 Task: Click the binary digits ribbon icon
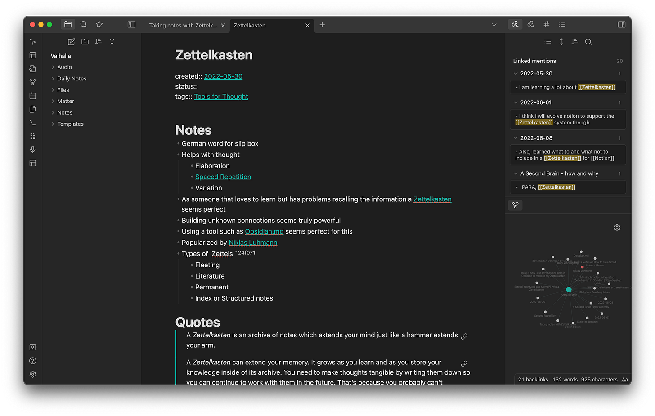33,136
